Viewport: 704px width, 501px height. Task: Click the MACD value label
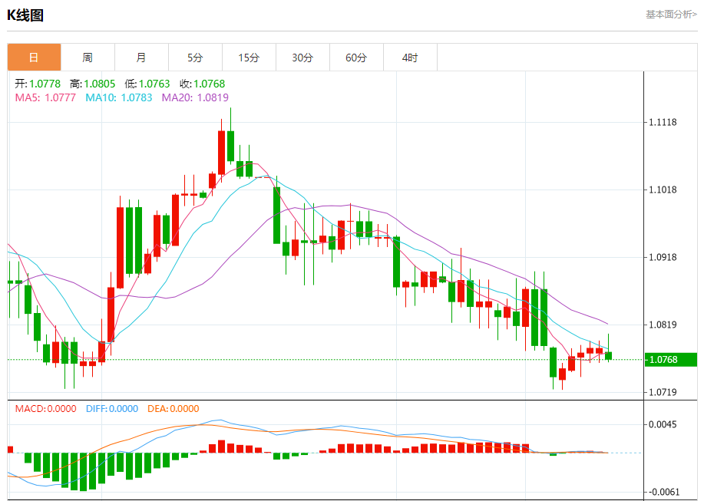tap(45, 409)
